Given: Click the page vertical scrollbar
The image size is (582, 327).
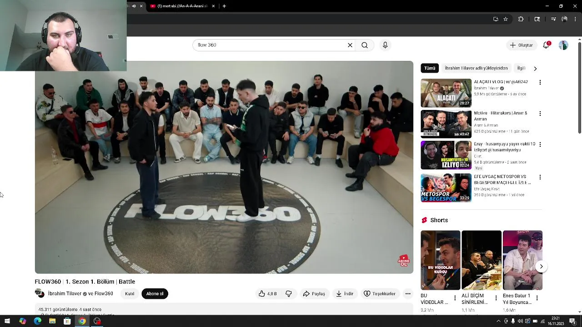Looking at the screenshot, I should [x=579, y=89].
